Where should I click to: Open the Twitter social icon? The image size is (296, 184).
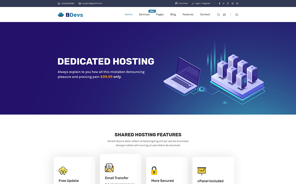click(x=224, y=3)
